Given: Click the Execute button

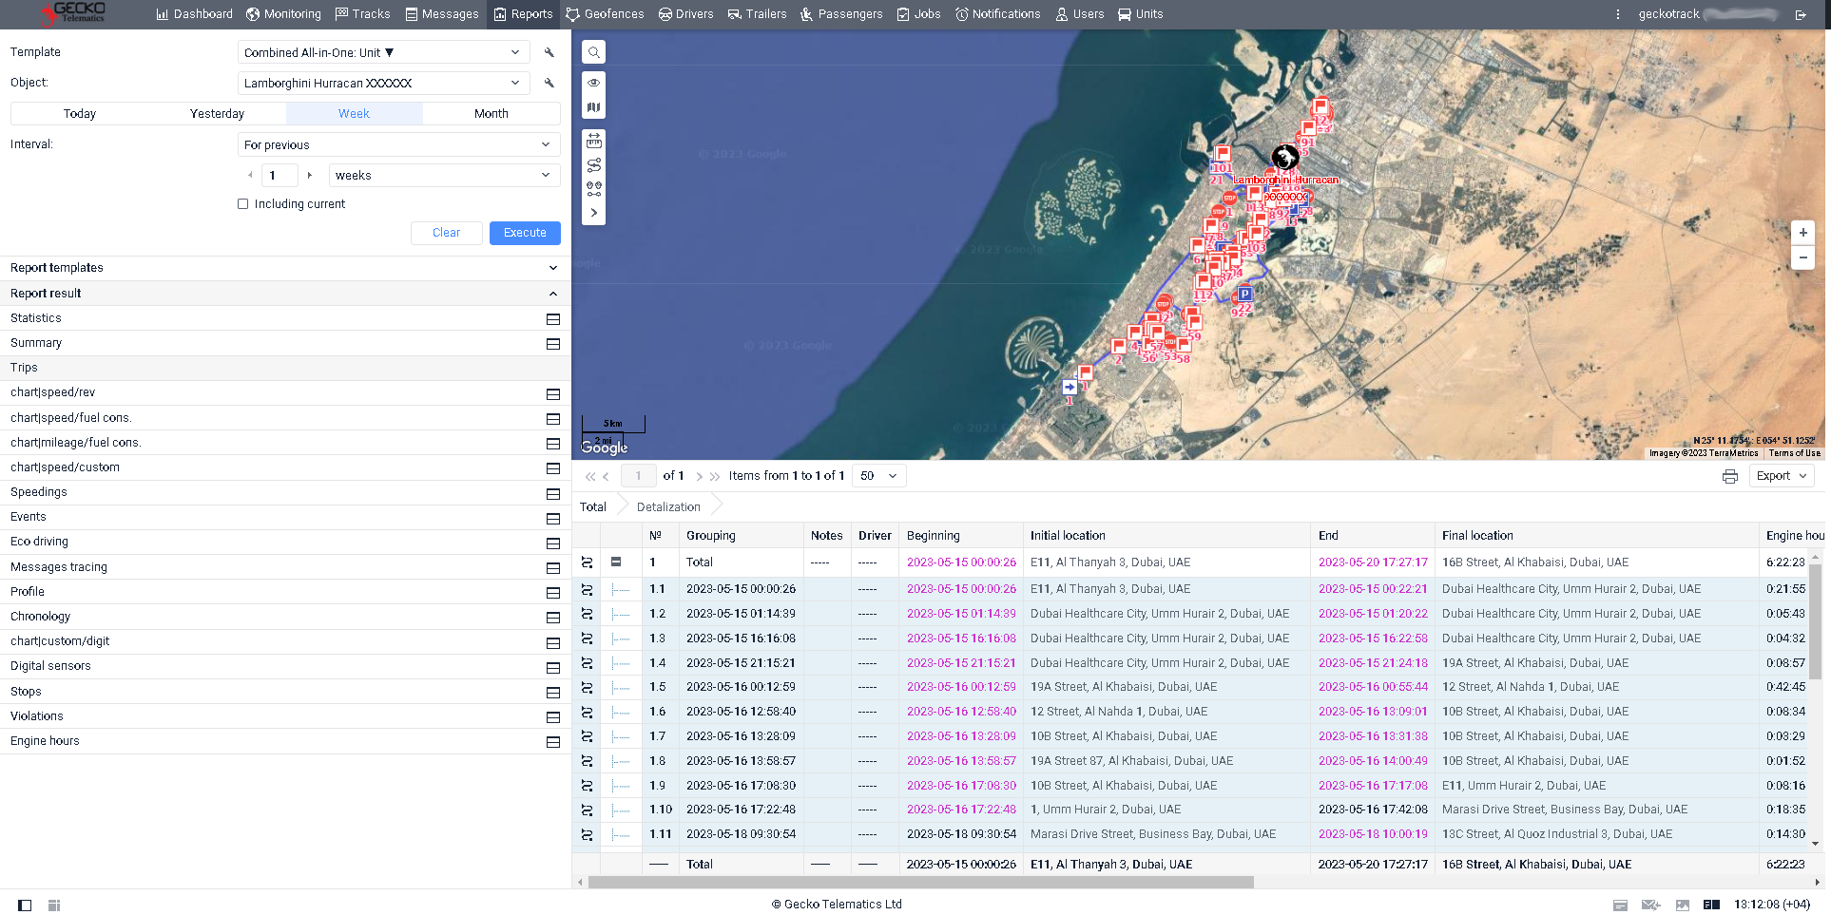Looking at the screenshot, I should coord(525,233).
